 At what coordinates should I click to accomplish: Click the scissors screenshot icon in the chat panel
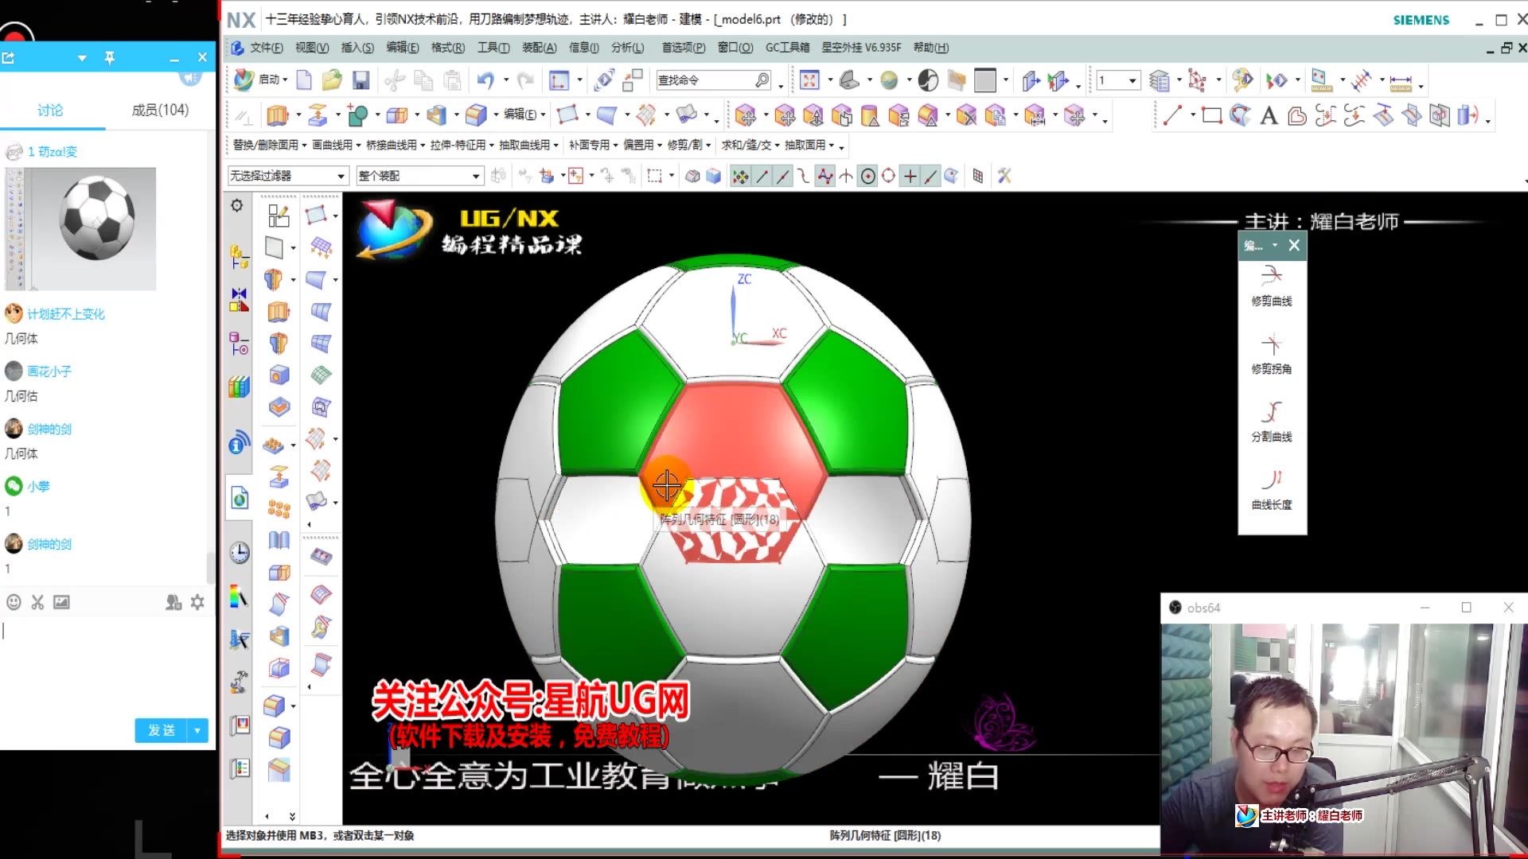pyautogui.click(x=37, y=602)
